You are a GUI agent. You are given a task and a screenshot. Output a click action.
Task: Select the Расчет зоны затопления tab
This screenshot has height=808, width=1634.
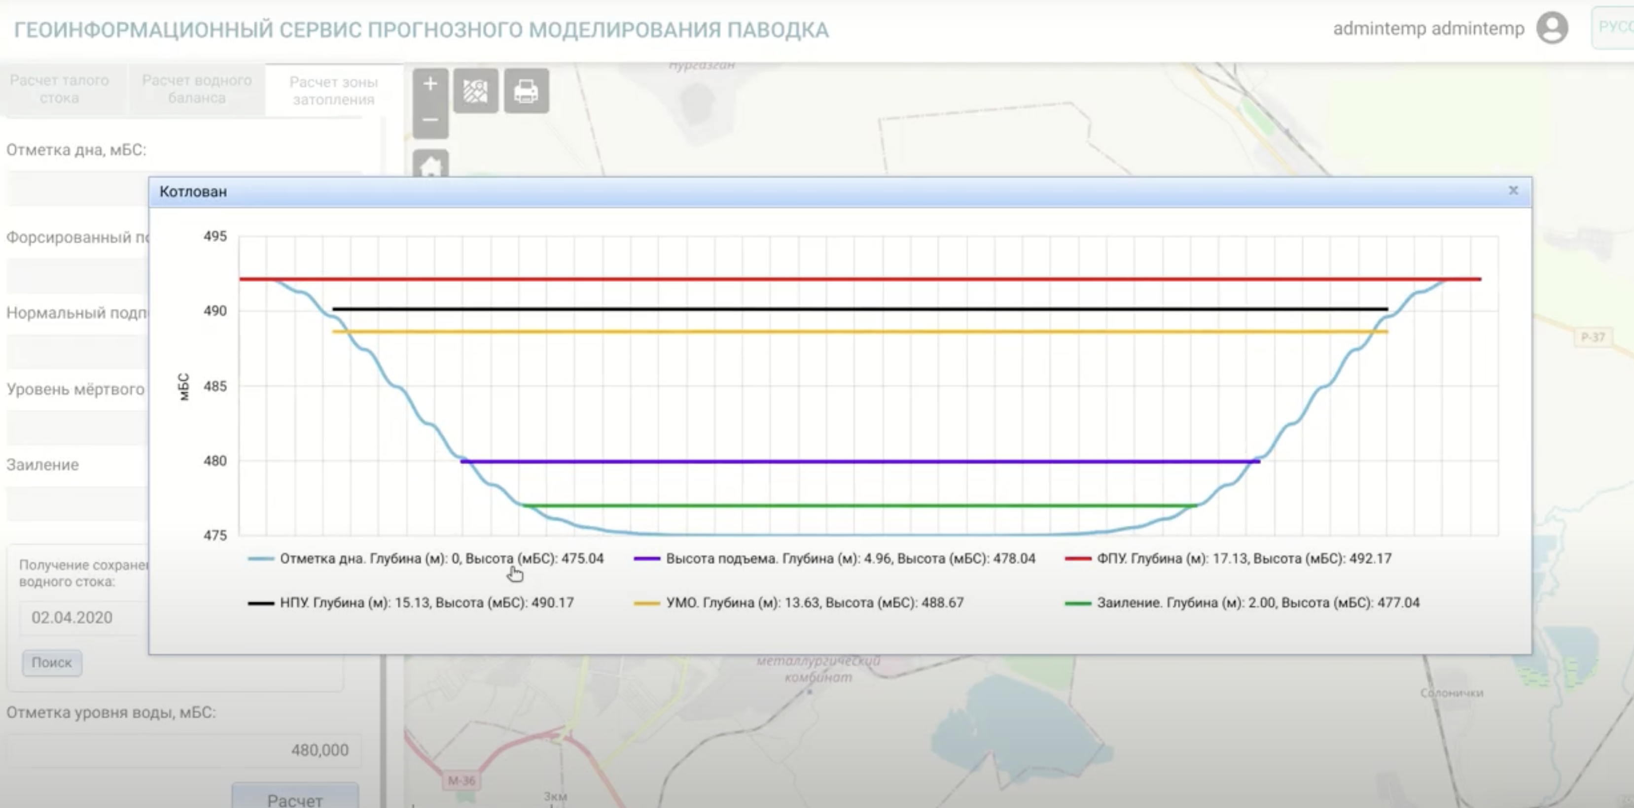[x=334, y=91]
